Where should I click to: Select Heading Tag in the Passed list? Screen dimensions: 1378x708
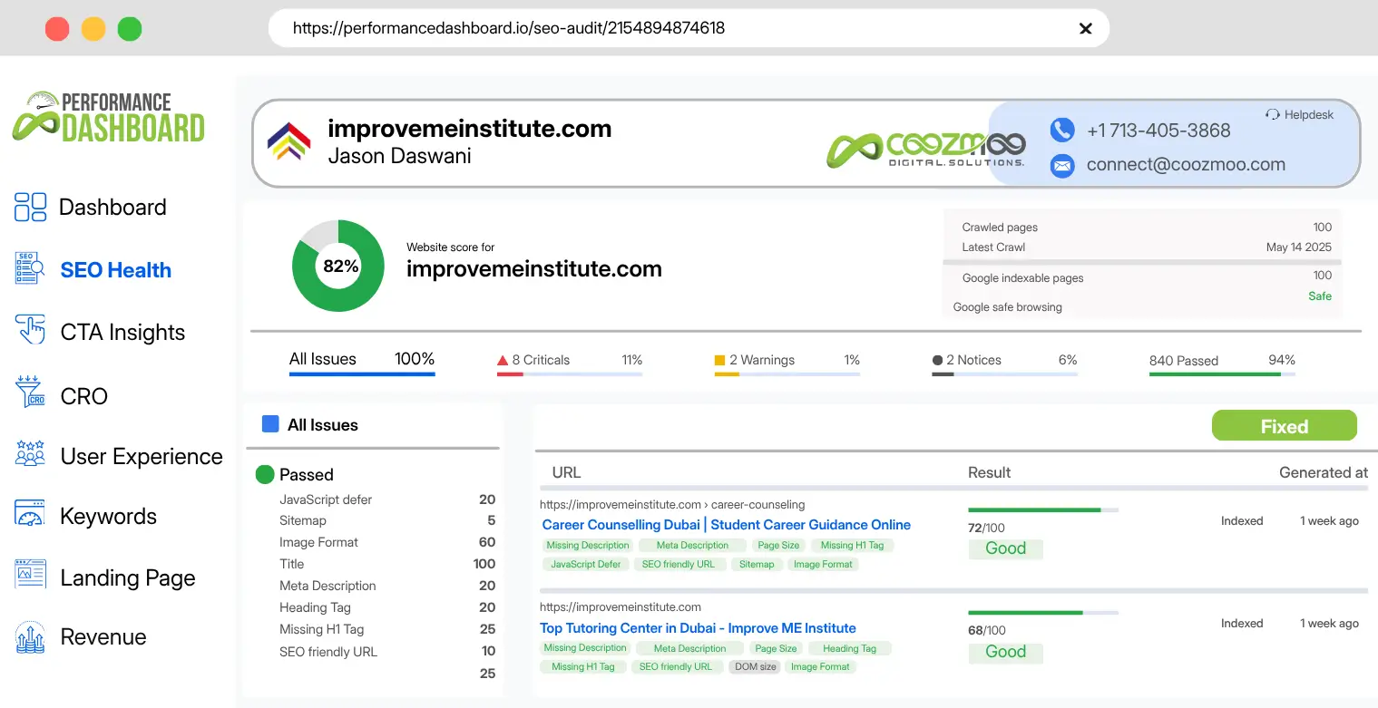point(315,607)
